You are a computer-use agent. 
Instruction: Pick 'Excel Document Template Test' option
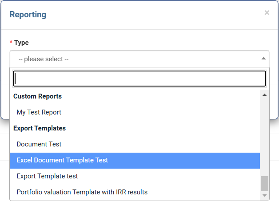(x=62, y=160)
